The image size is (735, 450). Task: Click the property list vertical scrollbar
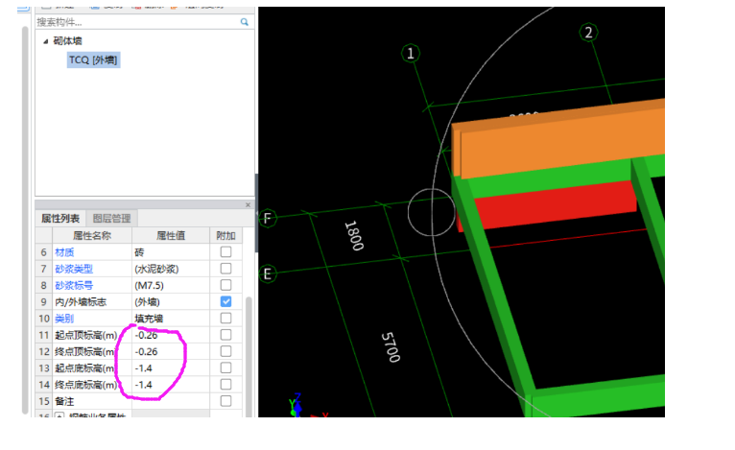coord(249,356)
